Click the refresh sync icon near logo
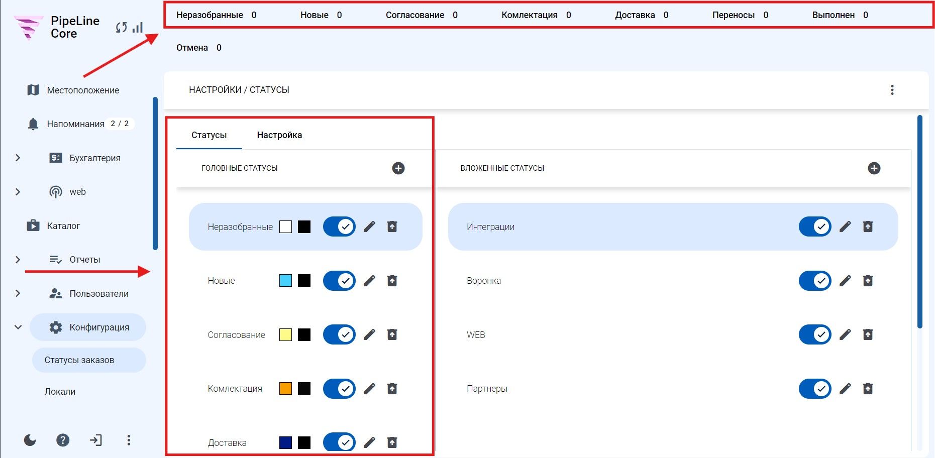Viewport: 935px width, 458px height. pos(121,28)
